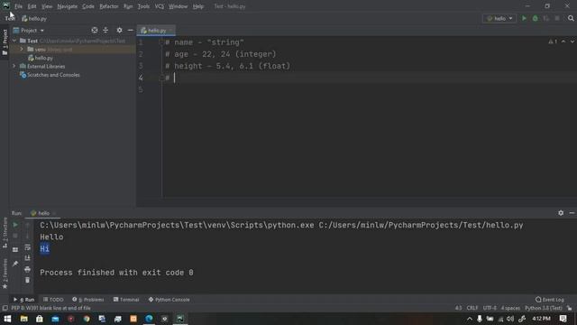This screenshot has height=325, width=577.
Task: Rerun hello in Run panel
Action: coord(15,225)
